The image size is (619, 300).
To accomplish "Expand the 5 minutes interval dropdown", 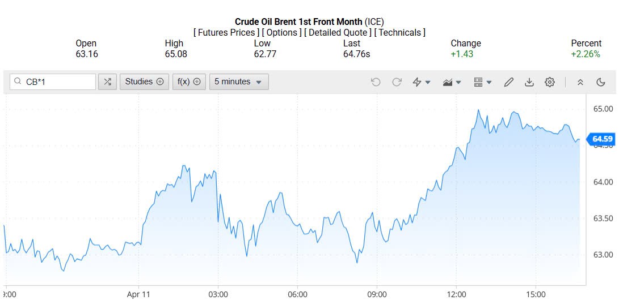I will pyautogui.click(x=238, y=82).
